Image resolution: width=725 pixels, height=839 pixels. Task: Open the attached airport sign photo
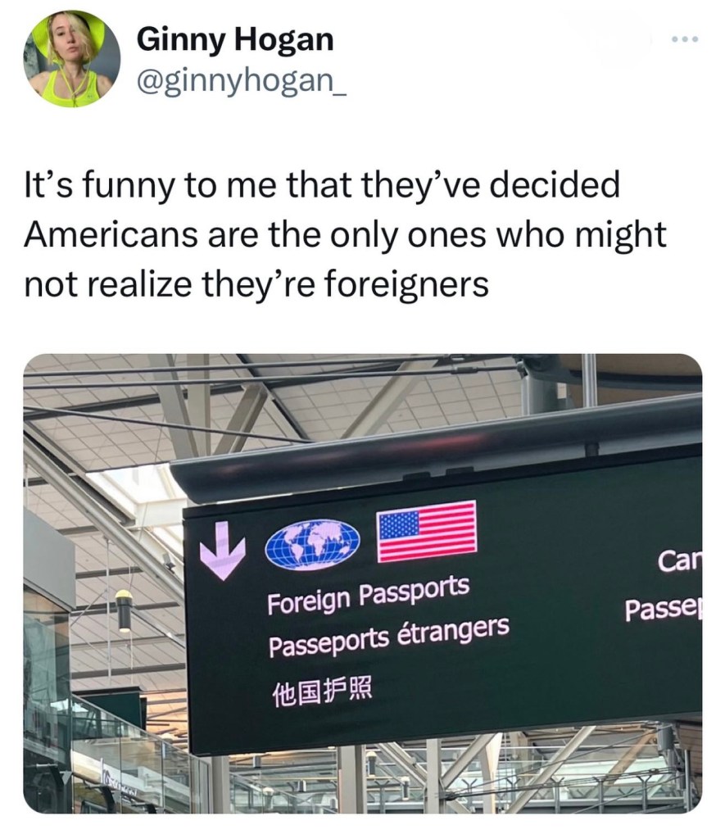(363, 583)
